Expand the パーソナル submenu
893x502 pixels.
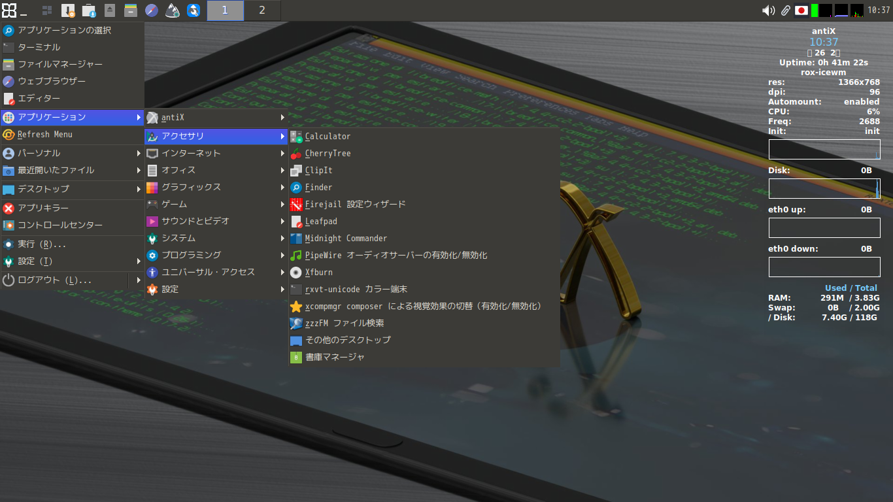click(72, 154)
